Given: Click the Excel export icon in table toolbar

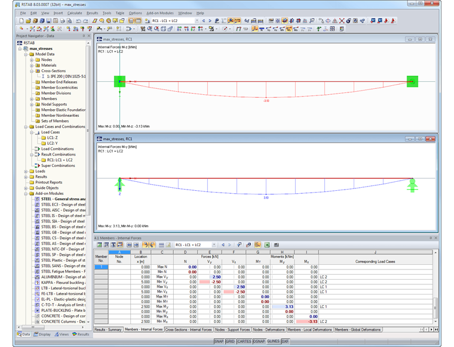Looking at the screenshot, I should tap(266, 244).
